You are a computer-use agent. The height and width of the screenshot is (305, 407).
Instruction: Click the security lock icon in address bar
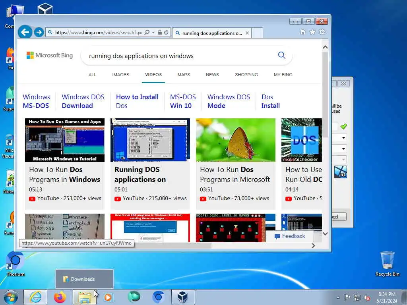point(160,33)
